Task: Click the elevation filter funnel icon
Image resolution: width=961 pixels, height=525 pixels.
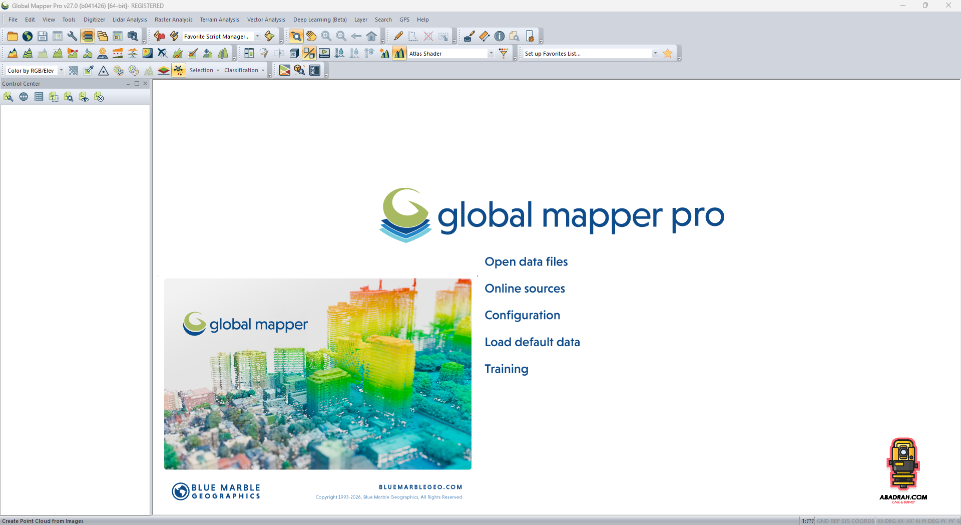Action: pyautogui.click(x=504, y=53)
